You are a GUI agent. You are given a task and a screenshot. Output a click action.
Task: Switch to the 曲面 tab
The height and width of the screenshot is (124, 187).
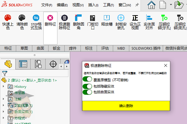click(40, 48)
